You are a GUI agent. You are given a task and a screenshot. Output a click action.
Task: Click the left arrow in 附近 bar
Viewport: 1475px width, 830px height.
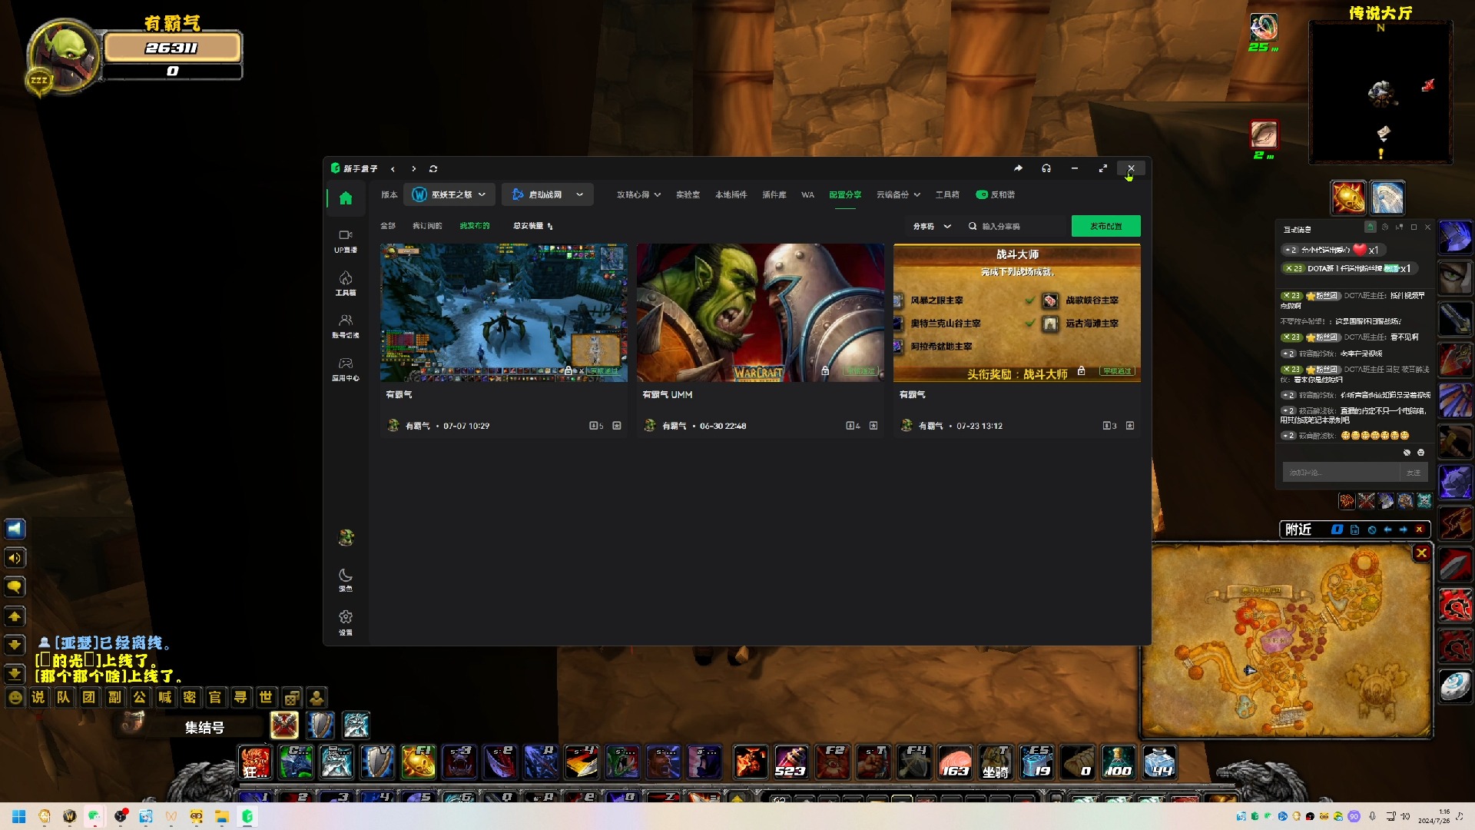point(1387,530)
